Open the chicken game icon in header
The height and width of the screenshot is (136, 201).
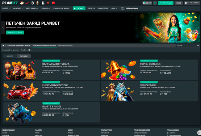(x=22, y=3)
